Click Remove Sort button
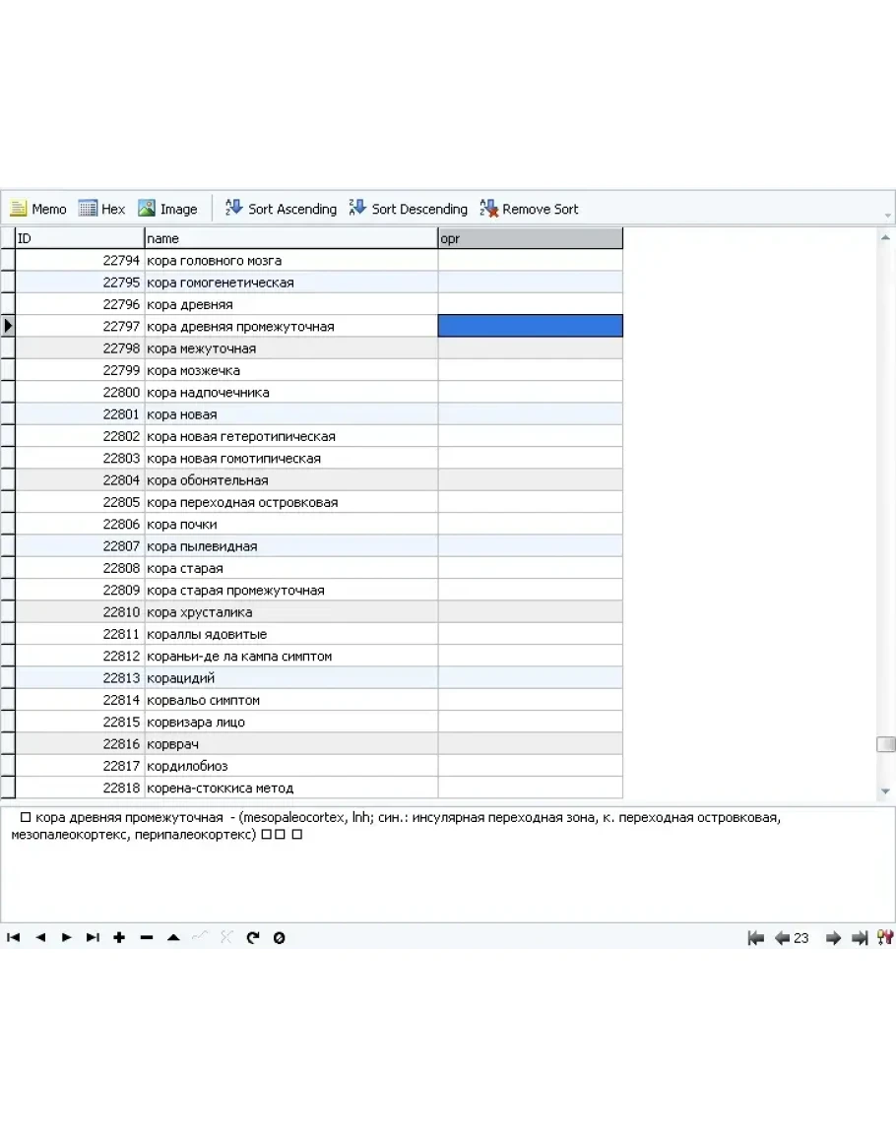 pyautogui.click(x=529, y=209)
